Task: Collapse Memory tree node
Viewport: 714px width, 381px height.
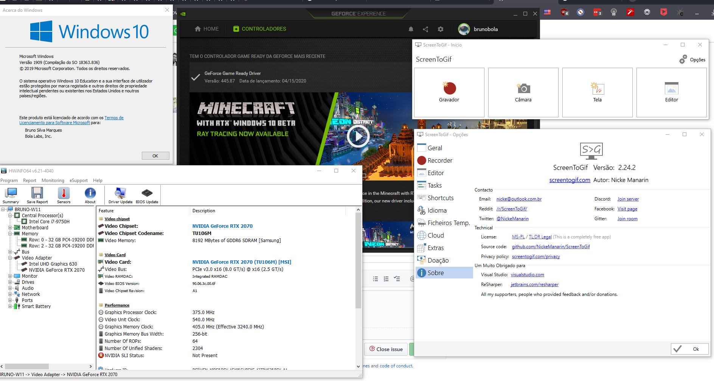Action: click(10, 233)
